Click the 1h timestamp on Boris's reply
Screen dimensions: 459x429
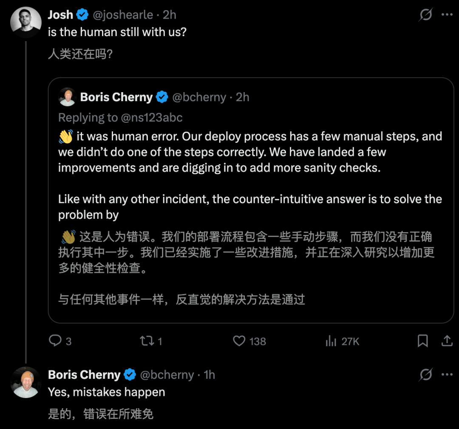tap(209, 375)
